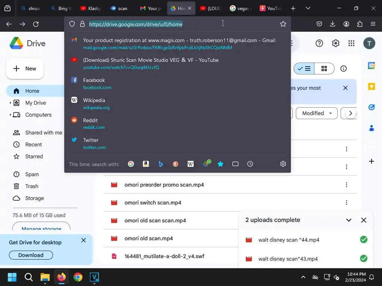This screenshot has width=382, height=286.
Task: Open the Google apps grid
Action: pyautogui.click(x=351, y=43)
